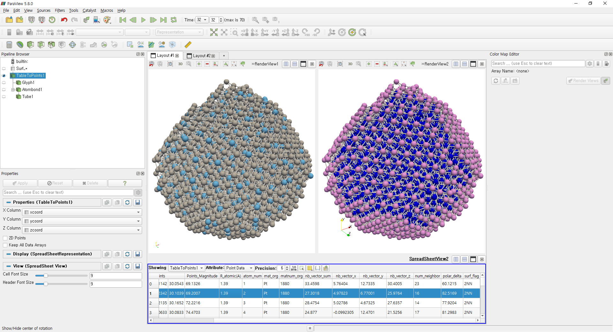Click the Cell Font Size slider
Image resolution: width=613 pixels, height=332 pixels.
pyautogui.click(x=61, y=275)
